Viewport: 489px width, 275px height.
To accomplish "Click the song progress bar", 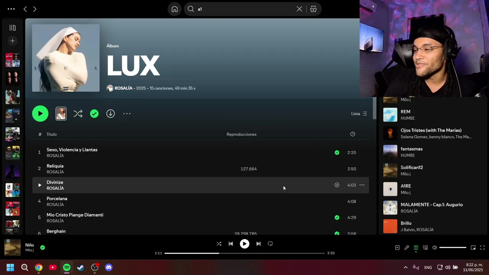I will [x=244, y=253].
